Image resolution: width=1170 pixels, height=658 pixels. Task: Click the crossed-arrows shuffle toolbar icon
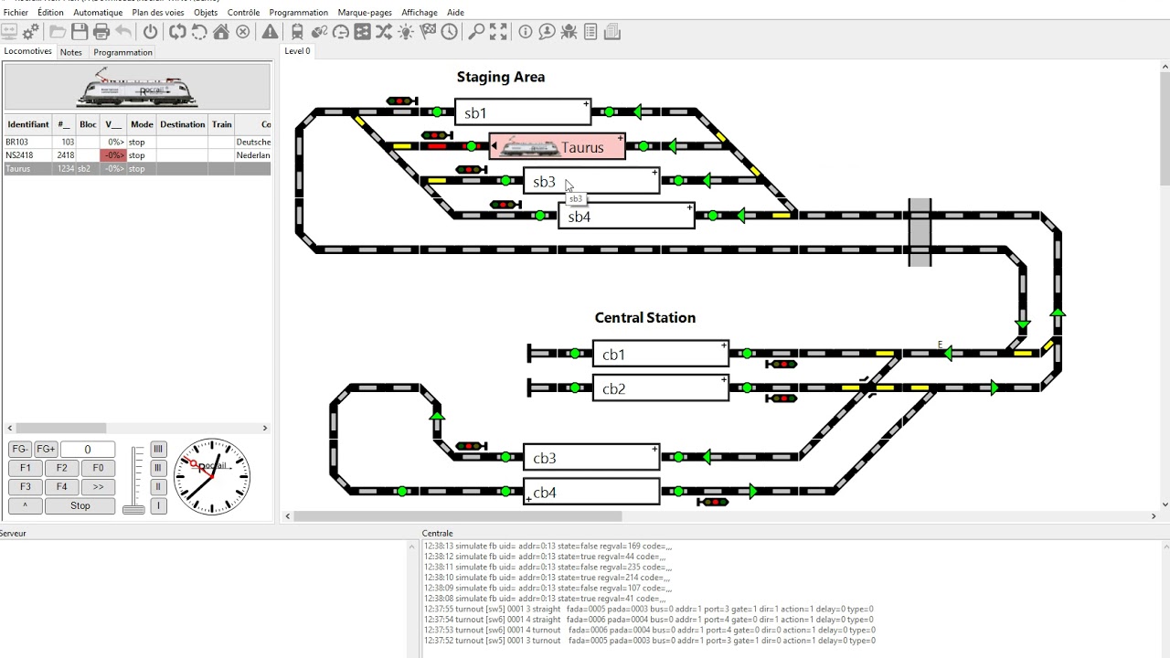[384, 32]
